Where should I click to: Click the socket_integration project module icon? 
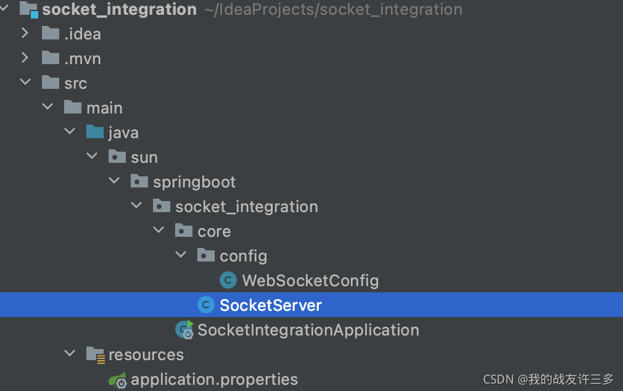pyautogui.click(x=29, y=9)
